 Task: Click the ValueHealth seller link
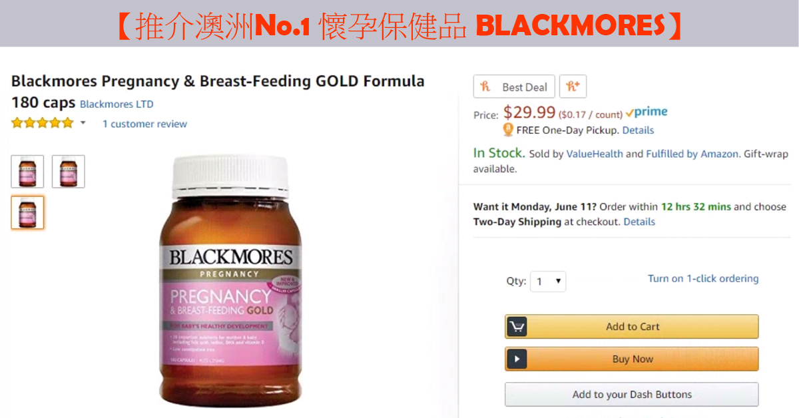[595, 154]
